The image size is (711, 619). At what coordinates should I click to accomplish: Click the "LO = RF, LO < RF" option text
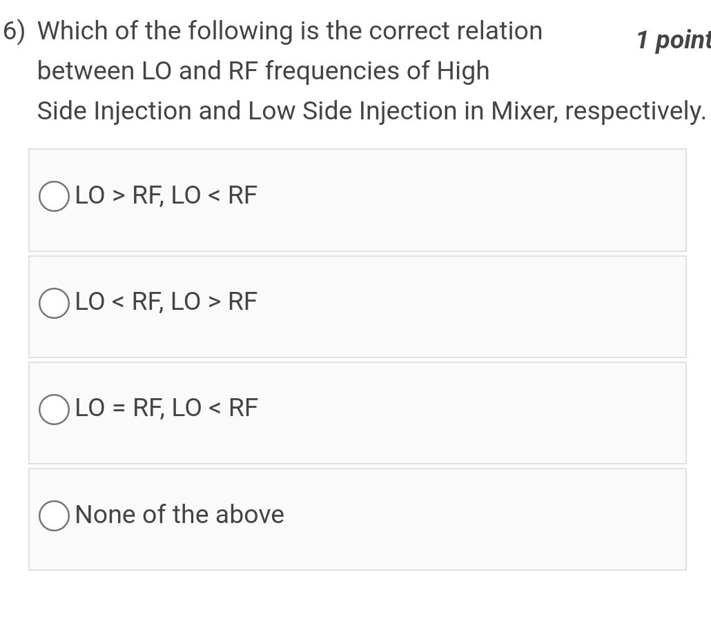[x=166, y=408]
